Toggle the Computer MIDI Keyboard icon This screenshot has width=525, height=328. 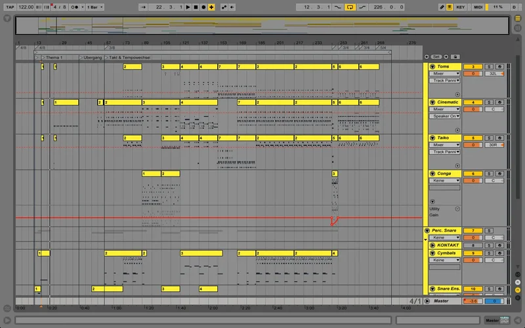(x=450, y=7)
